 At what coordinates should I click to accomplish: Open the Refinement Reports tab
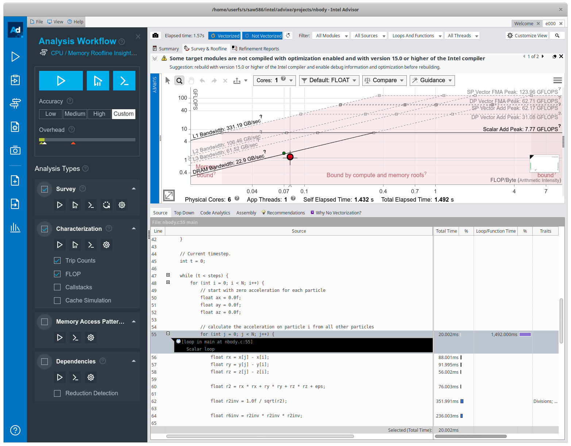click(x=255, y=49)
